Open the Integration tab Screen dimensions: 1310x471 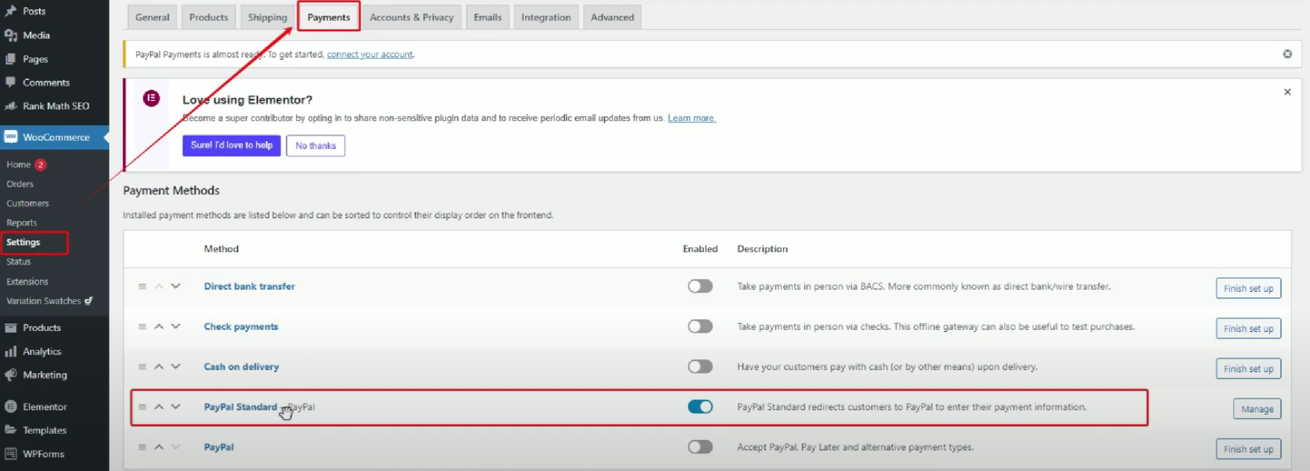pos(546,17)
